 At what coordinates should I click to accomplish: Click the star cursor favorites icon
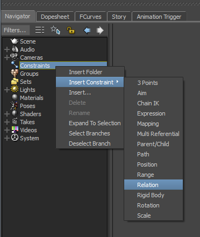click(55, 30)
